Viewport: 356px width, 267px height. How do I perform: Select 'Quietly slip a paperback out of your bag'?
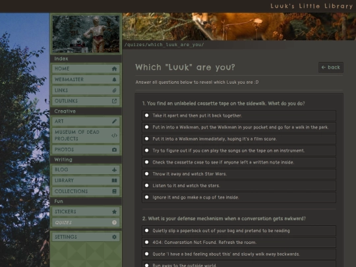[x=239, y=231]
